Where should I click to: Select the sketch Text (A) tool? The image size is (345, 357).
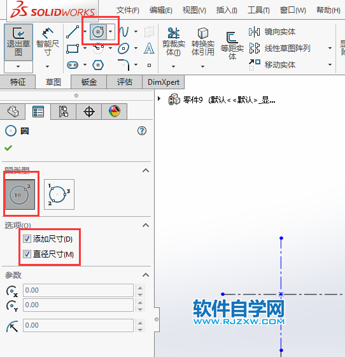[x=149, y=48]
